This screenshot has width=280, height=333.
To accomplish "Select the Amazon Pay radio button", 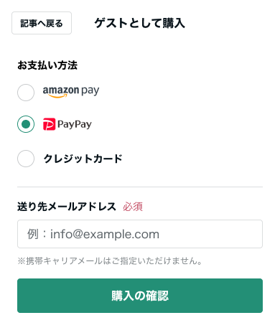I will [26, 93].
